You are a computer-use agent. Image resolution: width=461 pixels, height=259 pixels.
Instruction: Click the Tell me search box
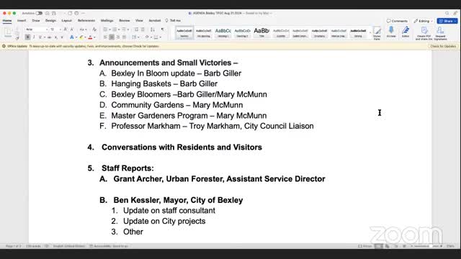[x=173, y=21]
